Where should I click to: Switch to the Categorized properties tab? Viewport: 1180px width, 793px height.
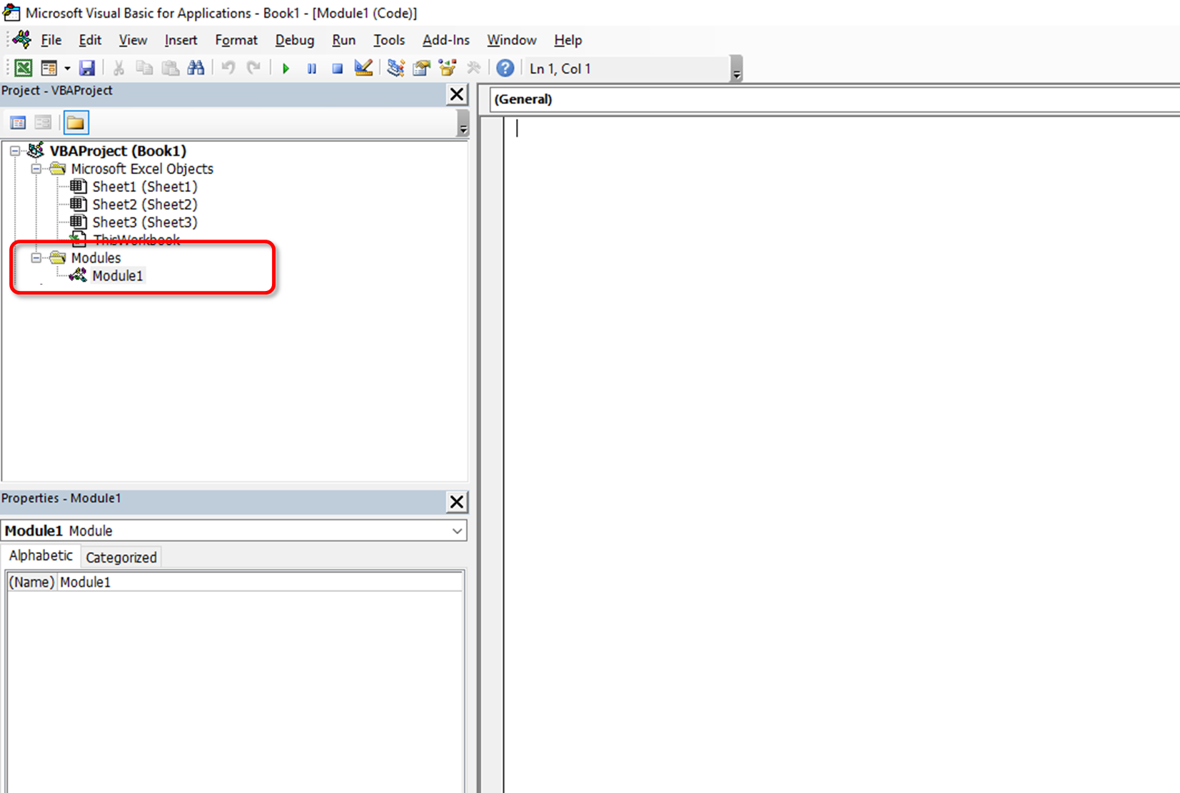(x=121, y=557)
